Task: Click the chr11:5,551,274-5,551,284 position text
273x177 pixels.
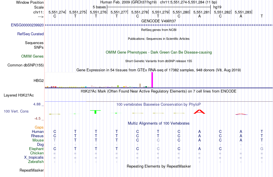Action: 189,2
